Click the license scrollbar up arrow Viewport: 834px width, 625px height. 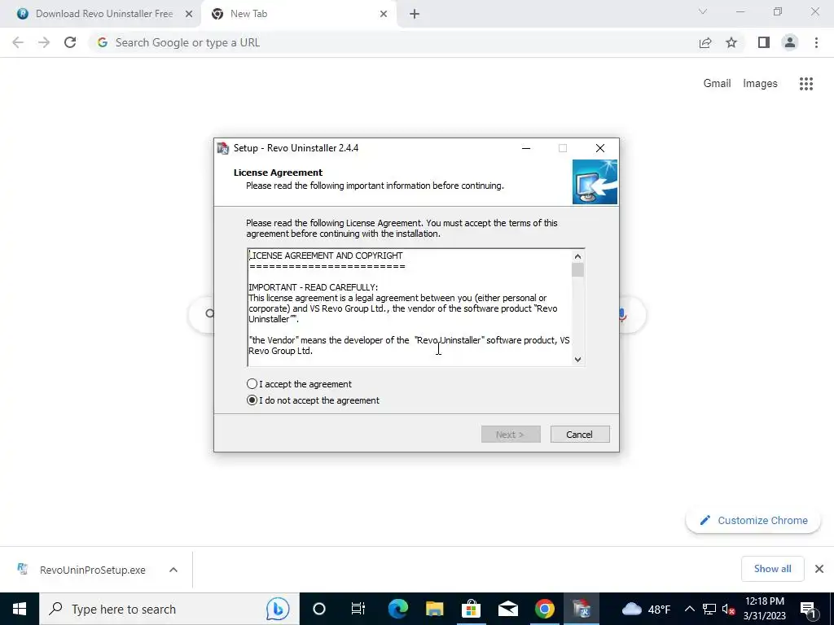click(577, 256)
